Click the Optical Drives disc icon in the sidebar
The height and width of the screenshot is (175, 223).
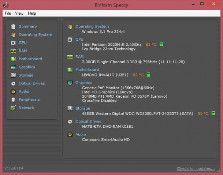(x=13, y=84)
